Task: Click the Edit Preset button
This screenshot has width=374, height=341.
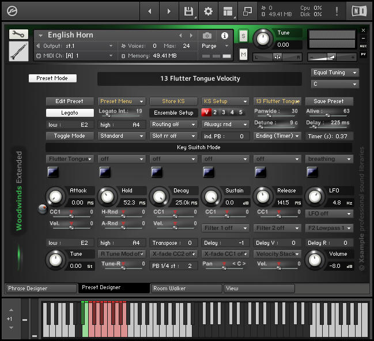Action: (x=70, y=101)
